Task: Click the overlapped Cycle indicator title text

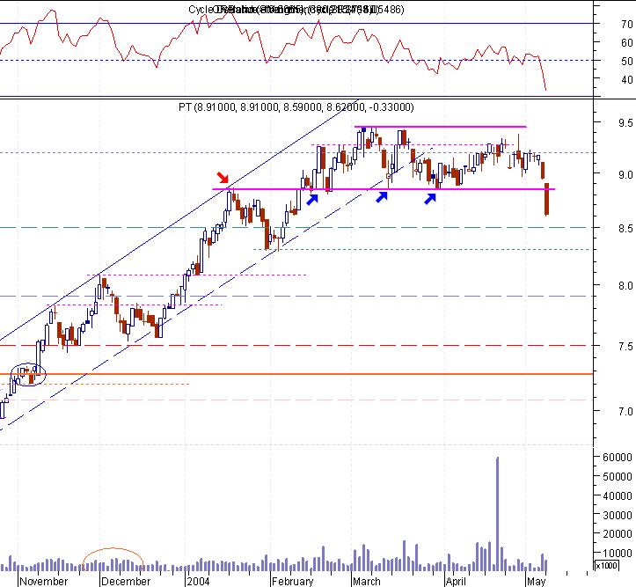Action: point(296,10)
